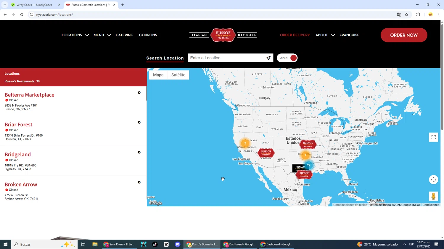Open the weather widget 28°C in taskbar
This screenshot has height=249, width=444.
pyautogui.click(x=377, y=244)
